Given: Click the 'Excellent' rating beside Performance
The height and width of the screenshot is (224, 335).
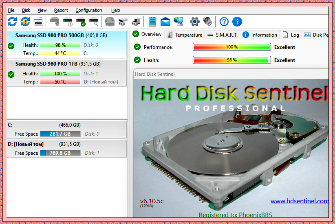Looking at the screenshot, I should [284, 47].
